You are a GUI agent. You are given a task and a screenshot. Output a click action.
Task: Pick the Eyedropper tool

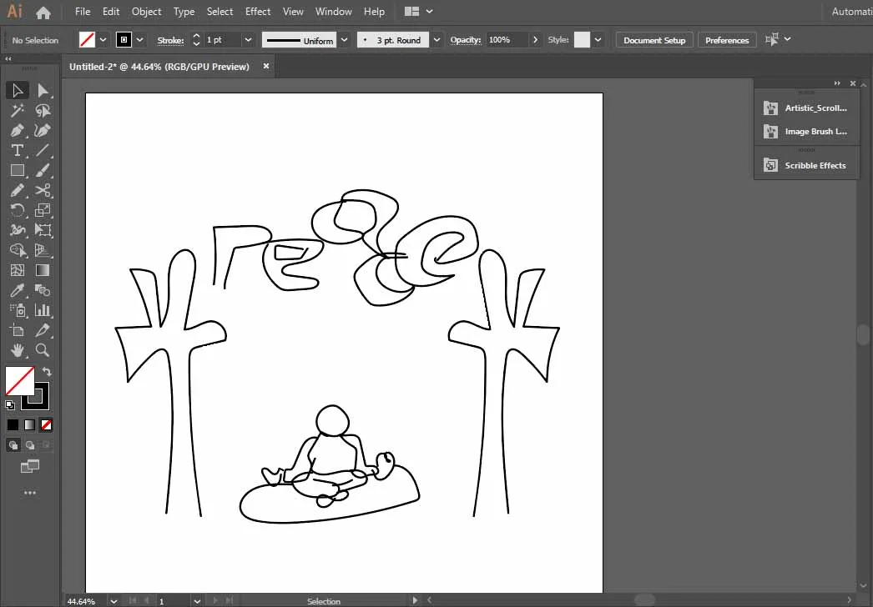[x=17, y=290]
